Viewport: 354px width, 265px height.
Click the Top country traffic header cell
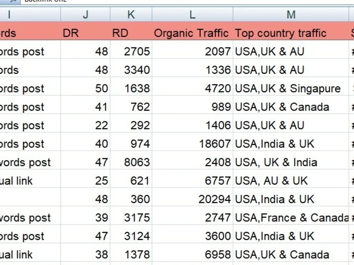click(291, 31)
